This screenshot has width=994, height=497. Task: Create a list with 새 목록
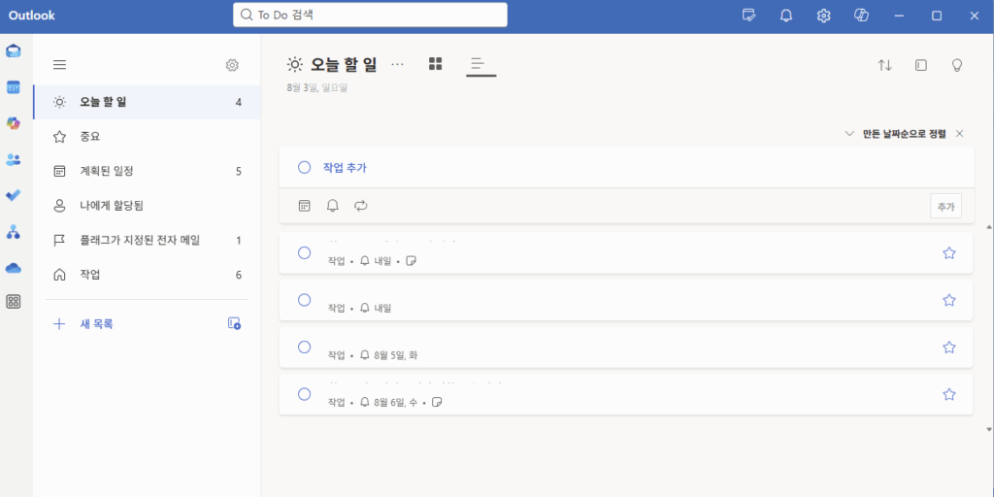tap(96, 324)
